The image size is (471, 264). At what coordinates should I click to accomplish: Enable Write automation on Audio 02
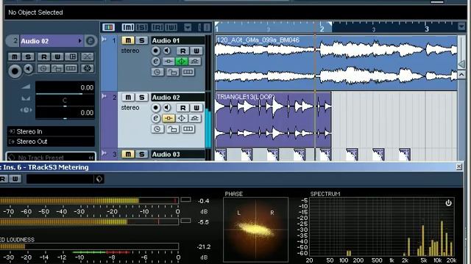tap(196, 108)
